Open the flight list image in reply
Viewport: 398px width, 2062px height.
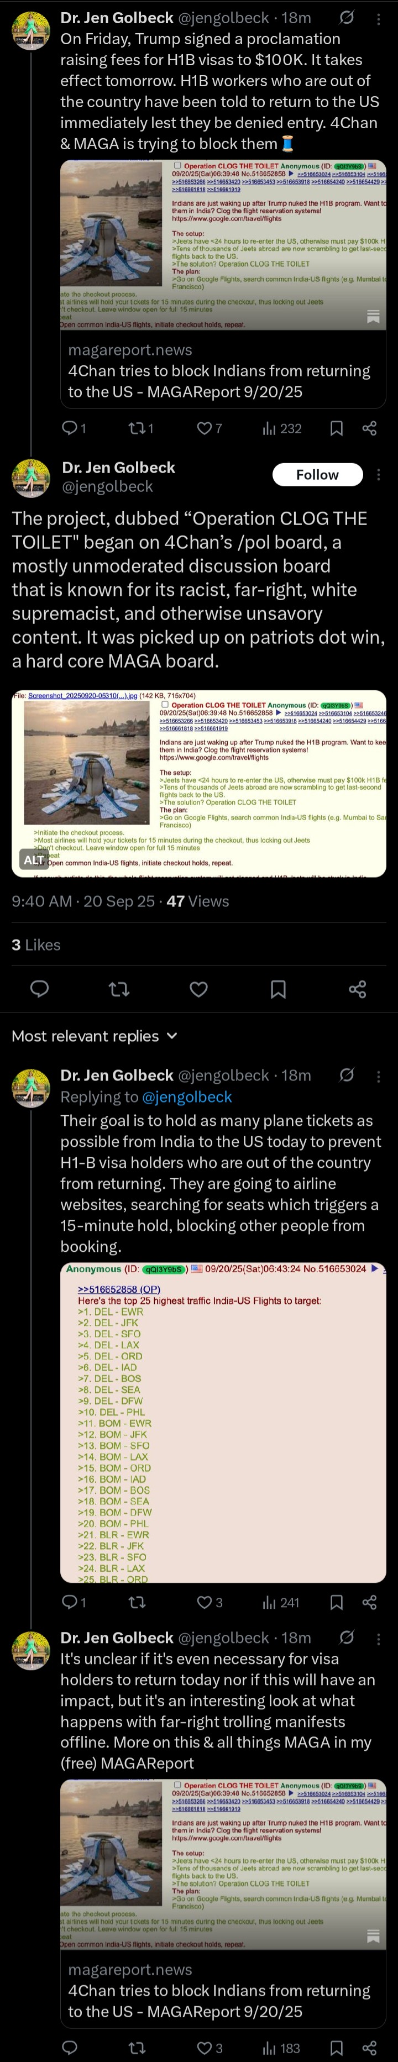click(x=223, y=1421)
